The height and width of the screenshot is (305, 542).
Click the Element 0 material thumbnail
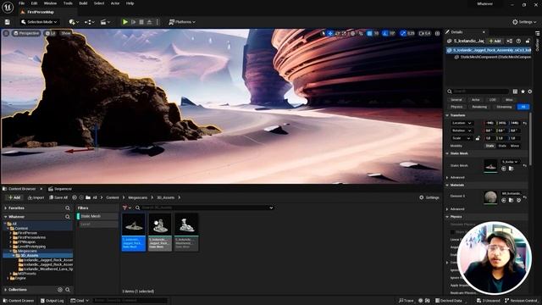click(490, 197)
